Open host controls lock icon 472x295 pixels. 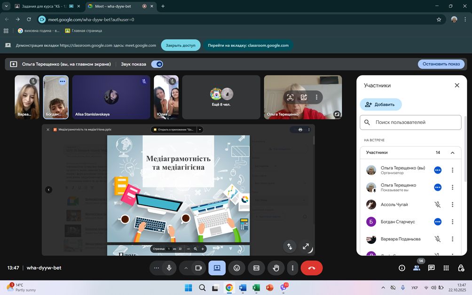pos(461,268)
